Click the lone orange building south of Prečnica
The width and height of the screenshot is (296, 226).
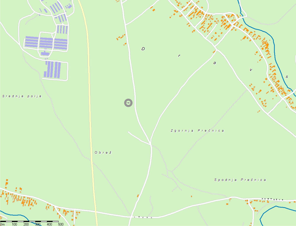pyautogui.click(x=192, y=196)
